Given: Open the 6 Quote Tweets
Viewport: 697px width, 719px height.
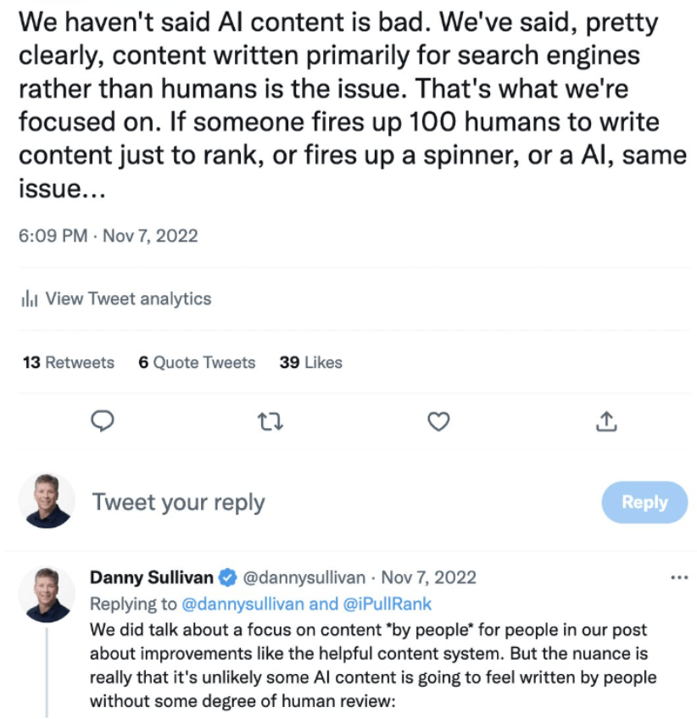Looking at the screenshot, I should tap(197, 362).
